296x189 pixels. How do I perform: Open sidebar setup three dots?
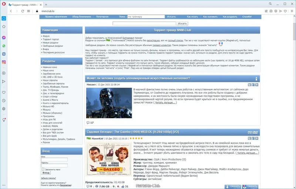[4, 185]
